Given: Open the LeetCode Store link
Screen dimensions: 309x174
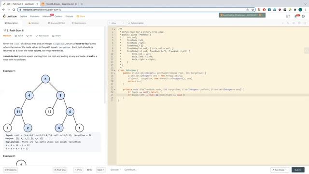Looking at the screenshot, I should click(81, 16).
